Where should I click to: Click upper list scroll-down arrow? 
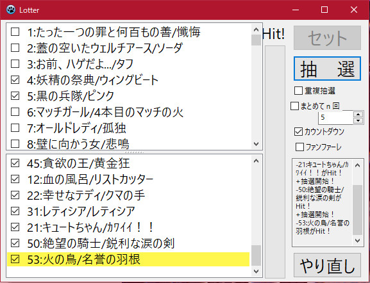click(x=256, y=143)
